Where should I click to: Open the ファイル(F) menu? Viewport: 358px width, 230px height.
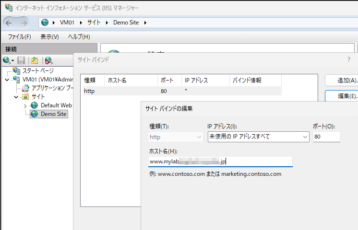(19, 37)
